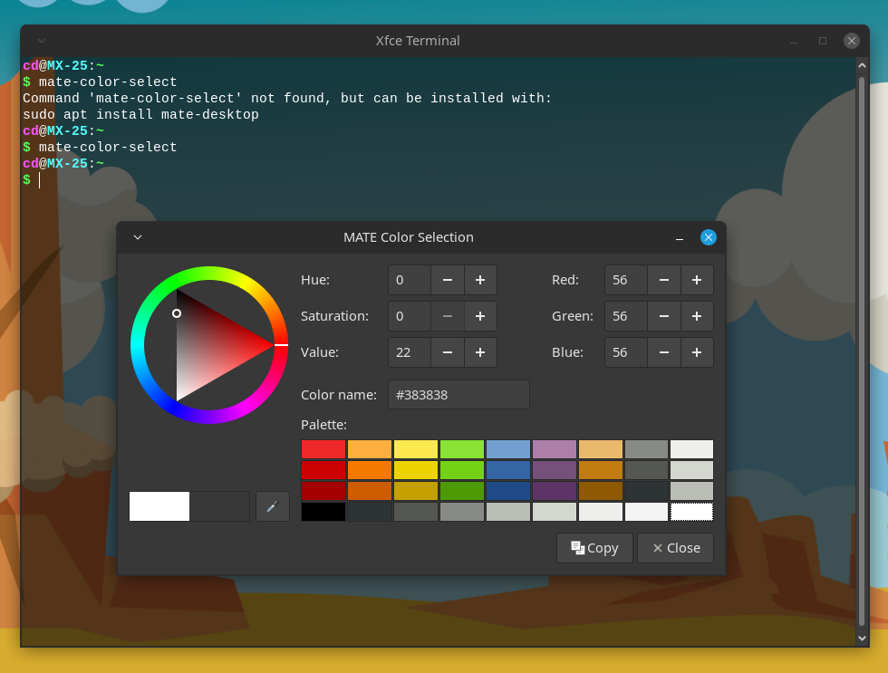This screenshot has width=888, height=673.
Task: Select the pure white palette swatch with dotted border
Action: pyautogui.click(x=691, y=512)
